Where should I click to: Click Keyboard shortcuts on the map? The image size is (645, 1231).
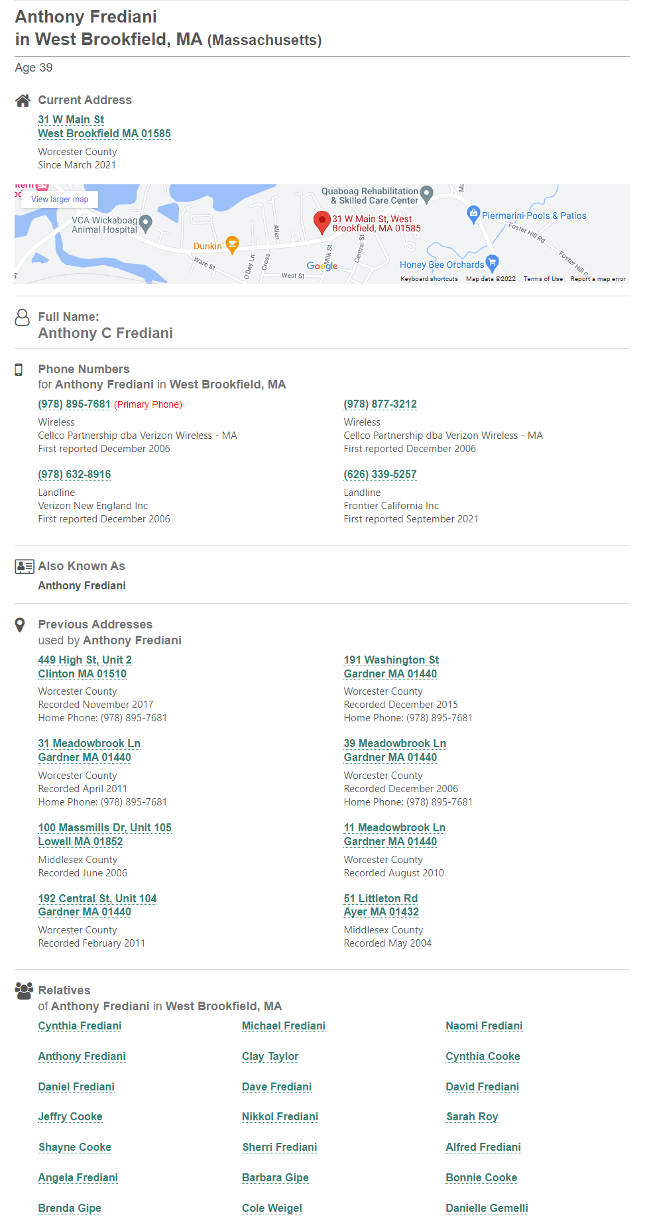429,279
